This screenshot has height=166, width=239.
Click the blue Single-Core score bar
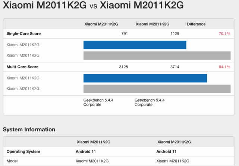click(x=135, y=45)
